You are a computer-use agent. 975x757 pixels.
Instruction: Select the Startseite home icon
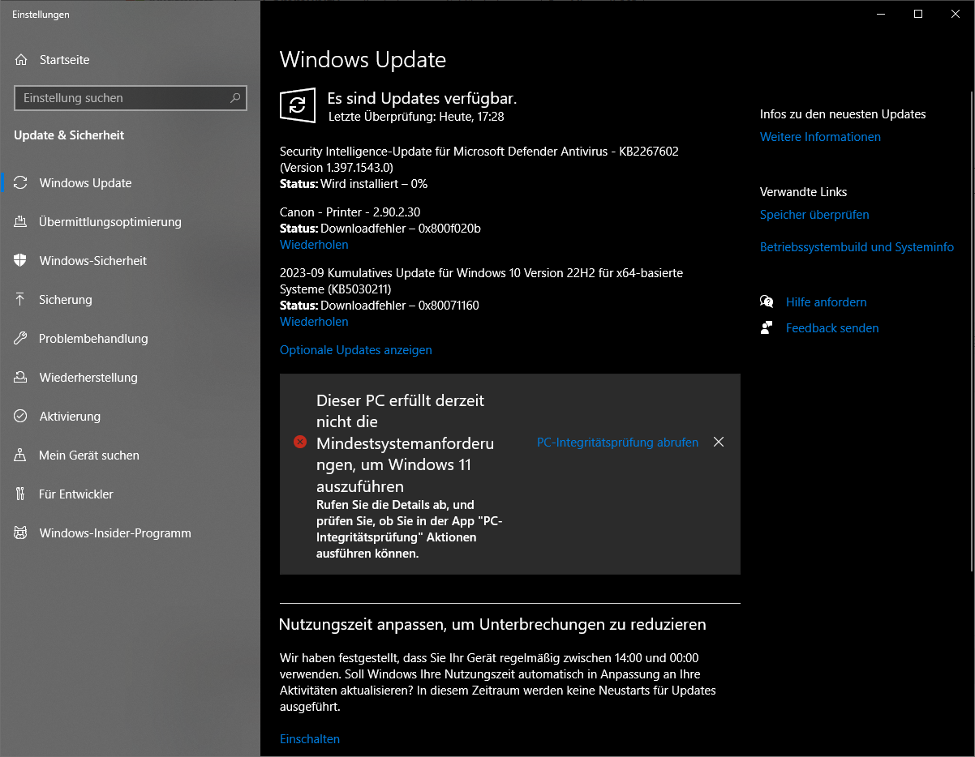click(x=22, y=59)
